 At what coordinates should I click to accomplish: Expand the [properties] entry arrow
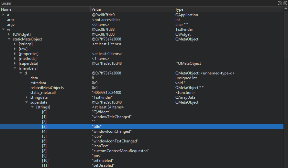click(15, 54)
